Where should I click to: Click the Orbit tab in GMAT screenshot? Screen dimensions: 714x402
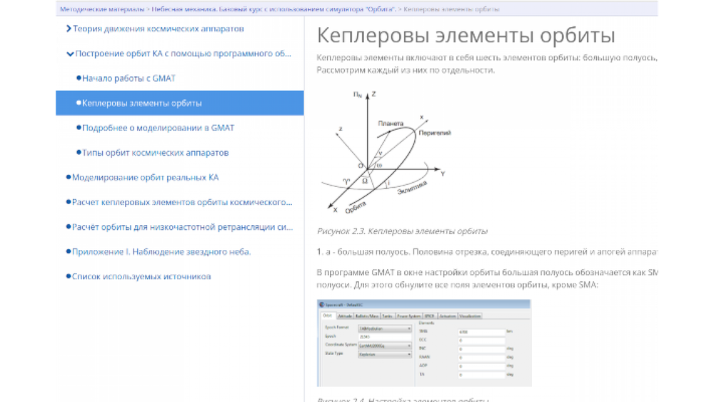coord(327,316)
